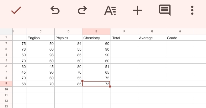206x108 pixels.
Task: Select Physics cell with value 80
Action: point(68,67)
